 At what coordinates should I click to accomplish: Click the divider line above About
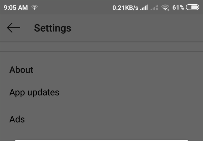point(101,52)
